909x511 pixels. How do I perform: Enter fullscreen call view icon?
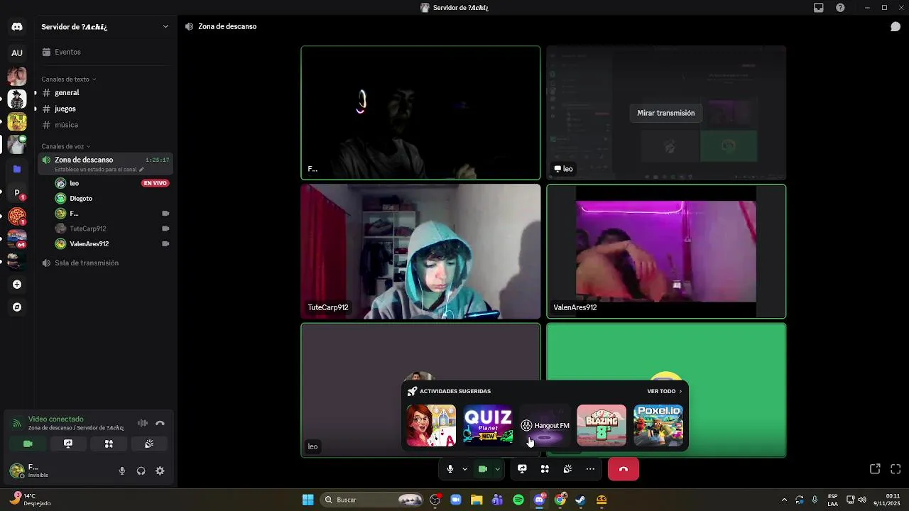896,469
